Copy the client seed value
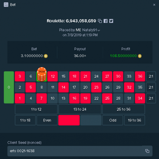The image size is (159, 159). coord(147,151)
